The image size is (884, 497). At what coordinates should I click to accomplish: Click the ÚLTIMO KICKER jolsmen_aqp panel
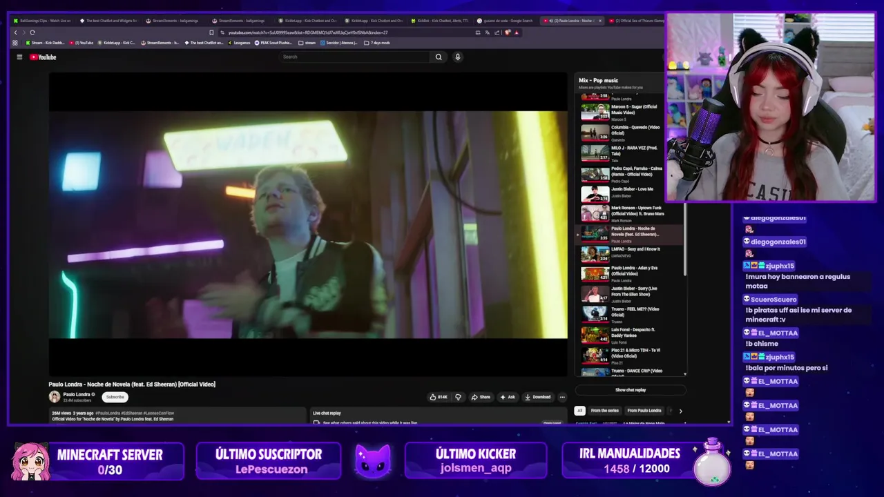475,462
